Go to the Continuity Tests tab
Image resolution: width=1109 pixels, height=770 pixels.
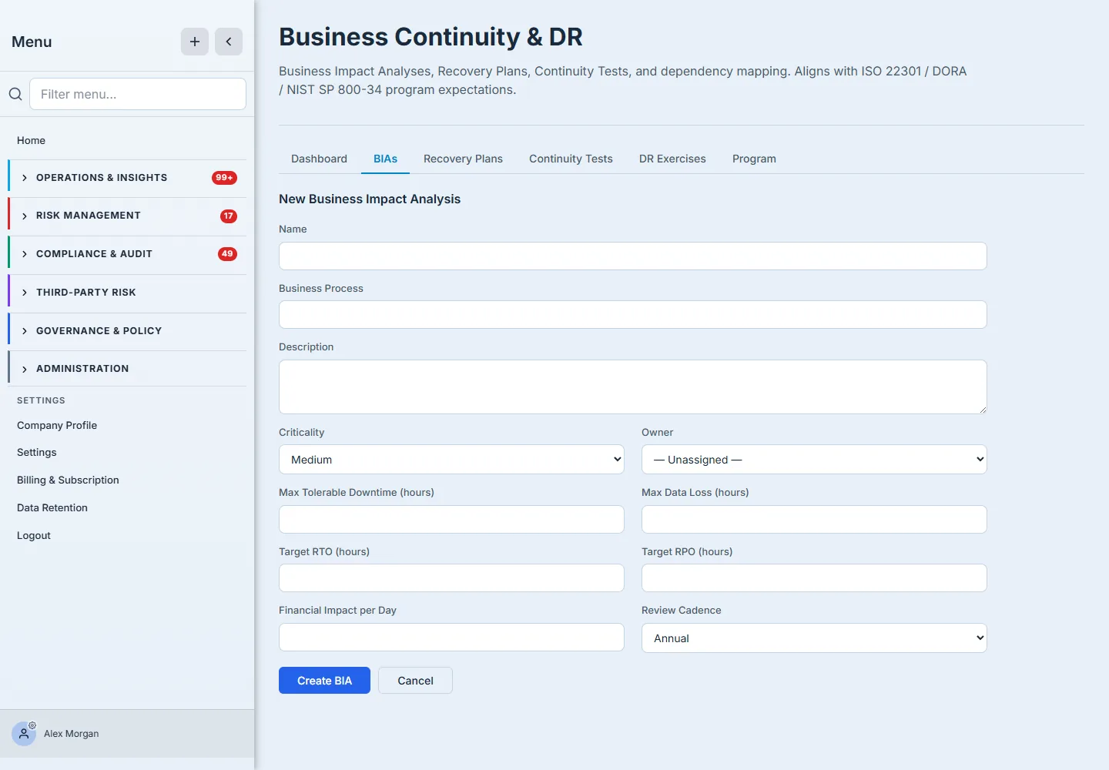point(571,159)
